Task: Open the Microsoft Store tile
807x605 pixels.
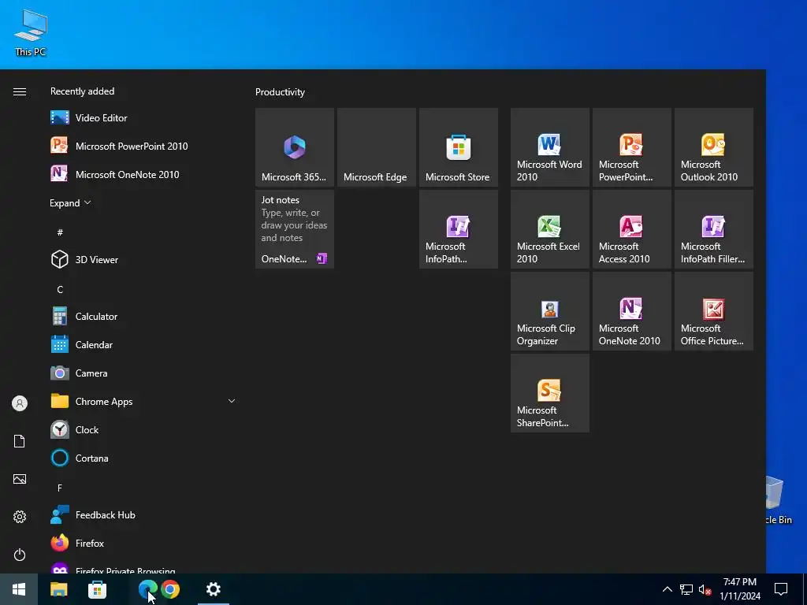Action: coord(459,147)
